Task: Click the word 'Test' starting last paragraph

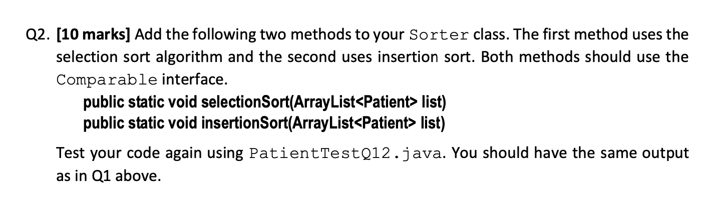Action: [70, 153]
